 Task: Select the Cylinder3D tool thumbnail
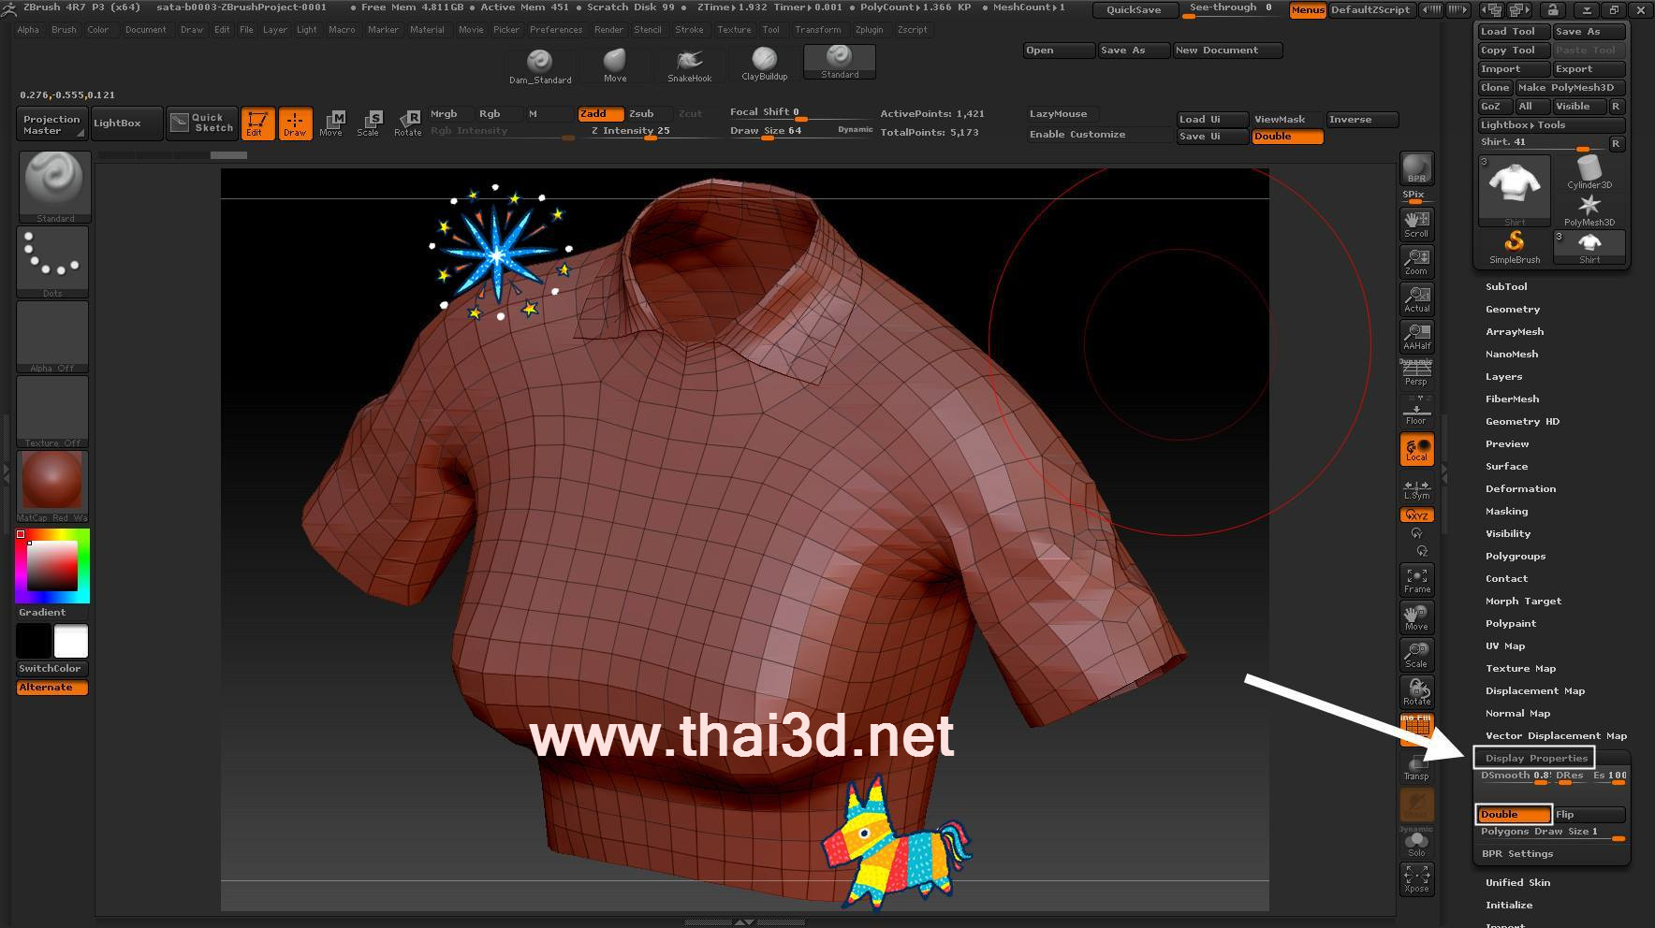[1589, 172]
